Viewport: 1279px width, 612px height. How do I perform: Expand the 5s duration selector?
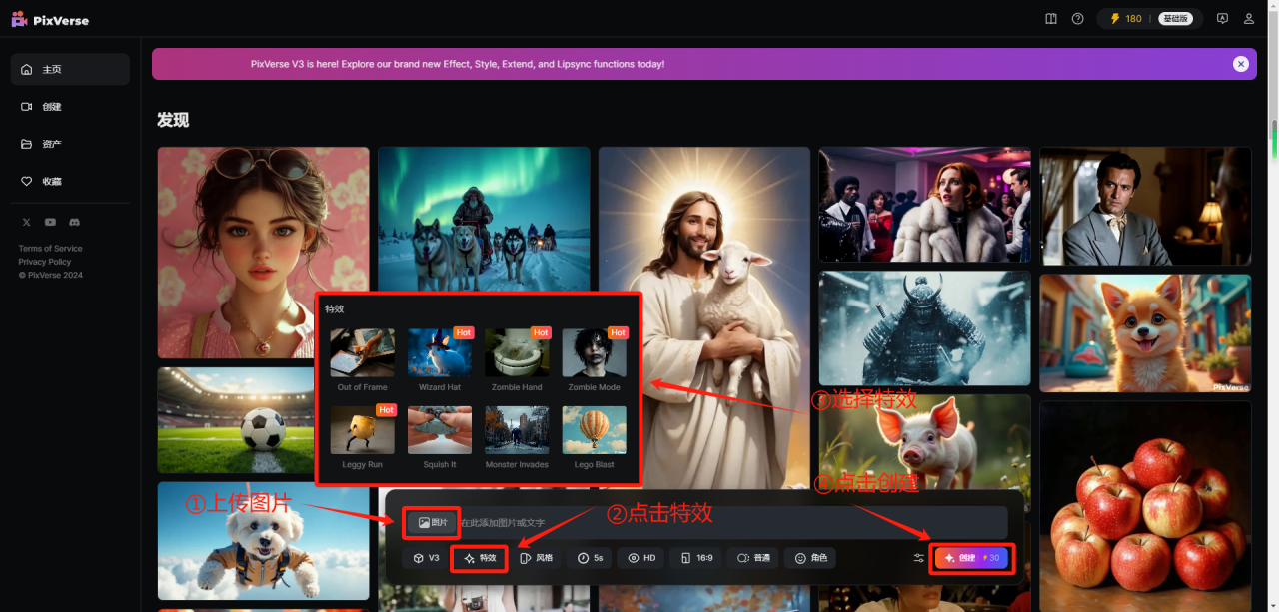click(590, 558)
